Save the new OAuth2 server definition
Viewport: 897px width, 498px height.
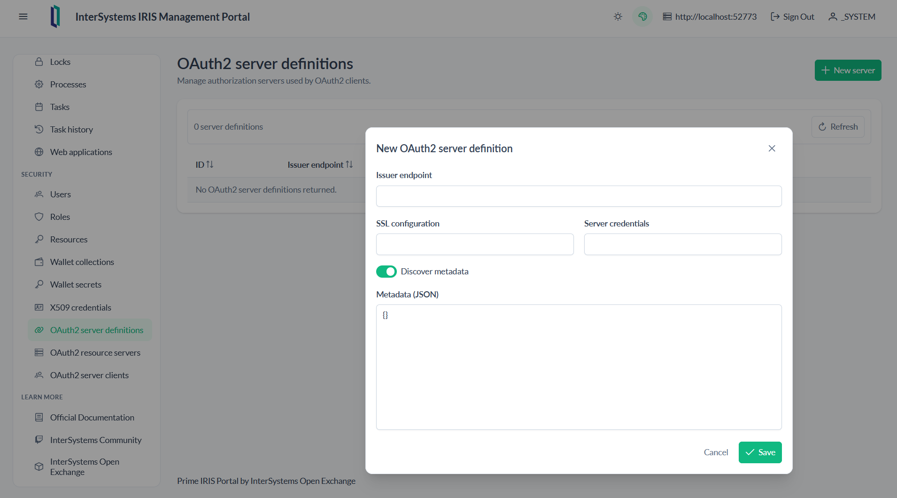tap(760, 452)
